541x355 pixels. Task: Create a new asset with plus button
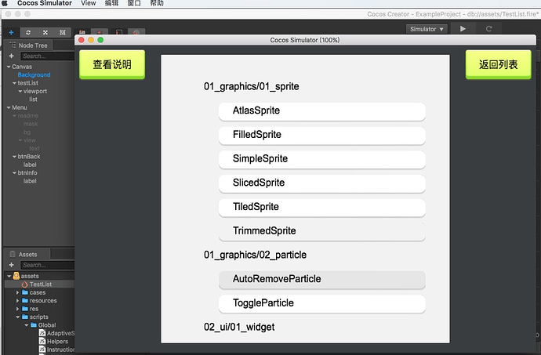pyautogui.click(x=12, y=265)
